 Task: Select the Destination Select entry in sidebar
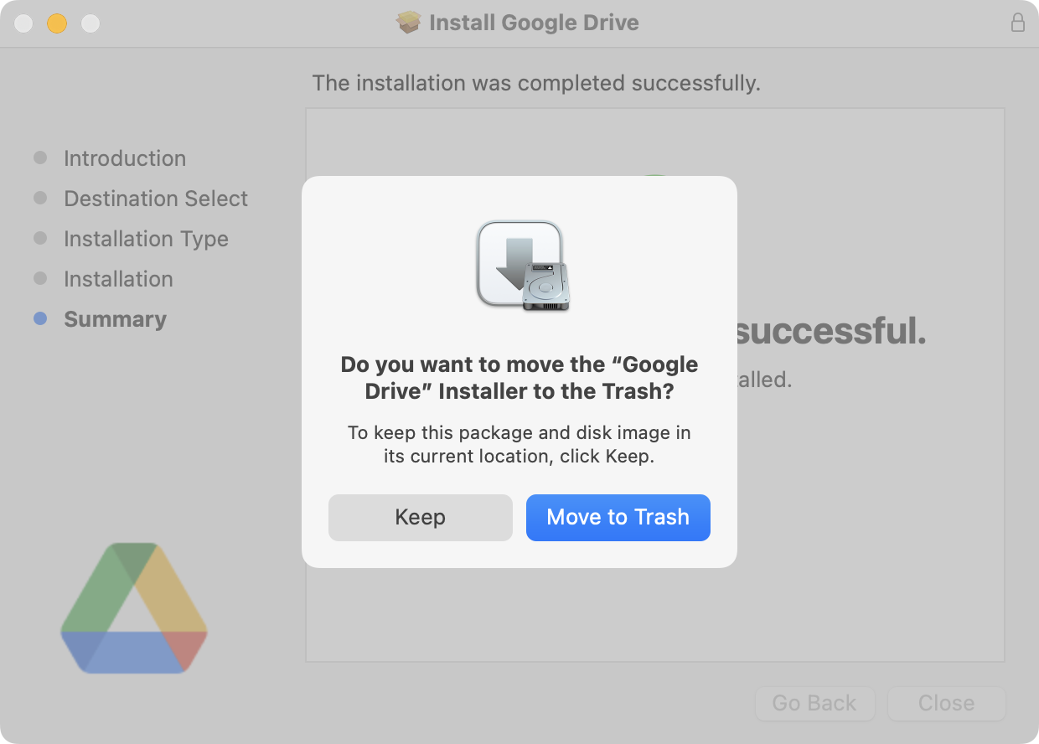click(x=155, y=199)
